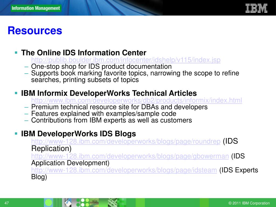The image size is (276, 207).
Task: Click 'searches, printing subsets of topics' line
Action: pos(85,80)
